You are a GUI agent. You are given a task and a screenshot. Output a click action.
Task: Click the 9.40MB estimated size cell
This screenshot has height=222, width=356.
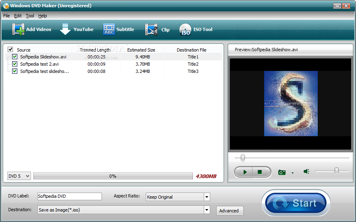click(x=143, y=57)
